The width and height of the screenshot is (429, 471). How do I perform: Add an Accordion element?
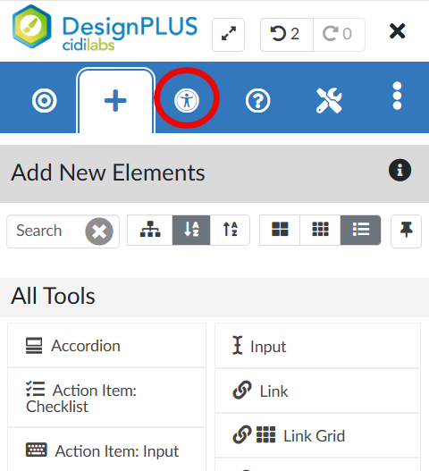coord(106,346)
